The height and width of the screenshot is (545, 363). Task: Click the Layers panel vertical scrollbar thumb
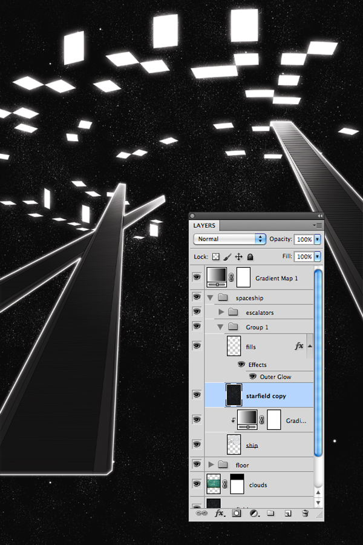click(x=318, y=363)
